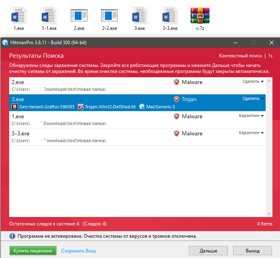Screen dimensions: 280x258
Task: Click red shield icon for 3.exe Trojan
Action: [177, 99]
